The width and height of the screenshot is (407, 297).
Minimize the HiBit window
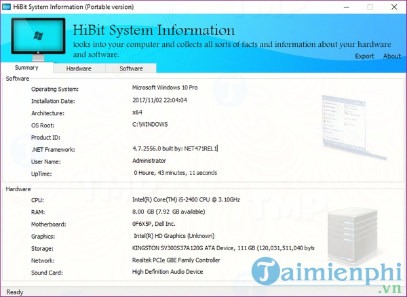346,7
